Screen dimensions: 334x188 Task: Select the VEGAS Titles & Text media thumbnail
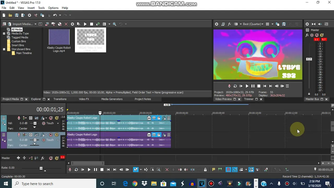[x=91, y=40]
